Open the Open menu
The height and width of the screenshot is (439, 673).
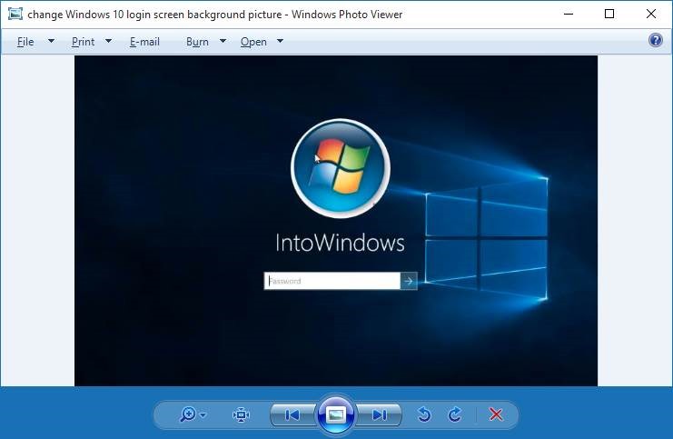coord(253,42)
